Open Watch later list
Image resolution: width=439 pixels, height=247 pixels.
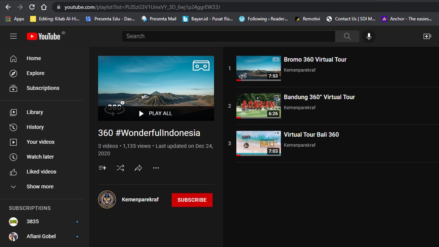[40, 157]
